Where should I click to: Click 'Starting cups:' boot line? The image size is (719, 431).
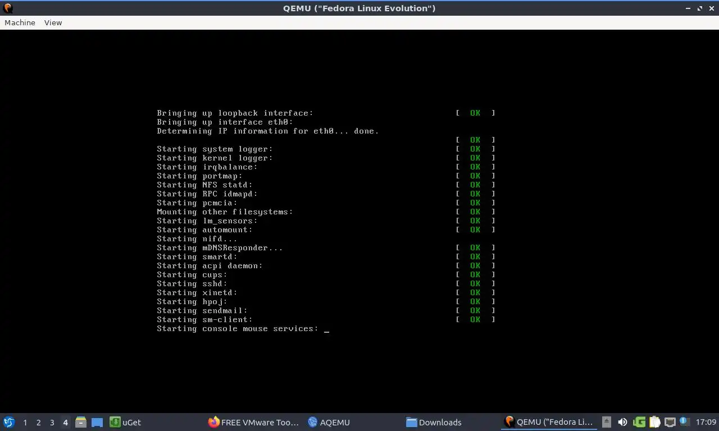point(192,274)
